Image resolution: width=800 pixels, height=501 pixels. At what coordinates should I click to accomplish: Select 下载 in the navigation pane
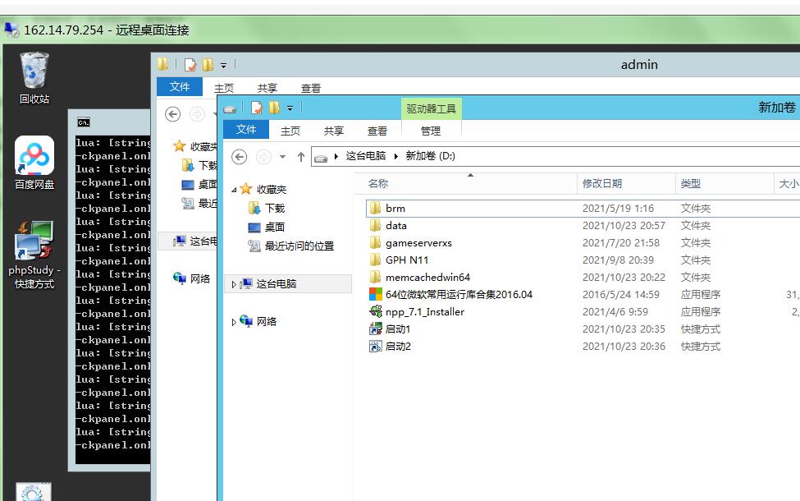pos(274,209)
